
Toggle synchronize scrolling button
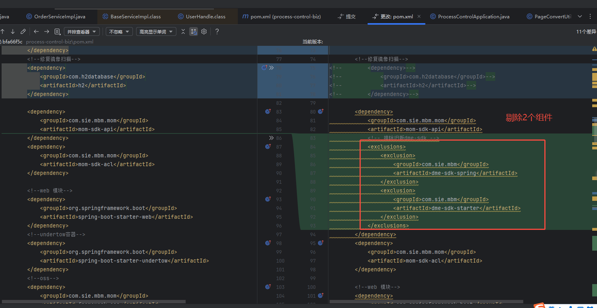click(x=194, y=31)
